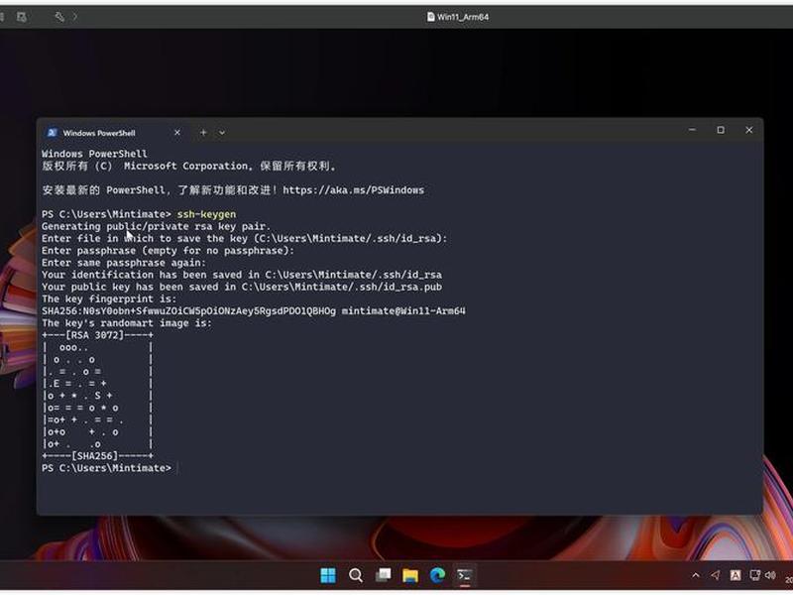Click the VM toolbar snapshot icon

click(21, 17)
